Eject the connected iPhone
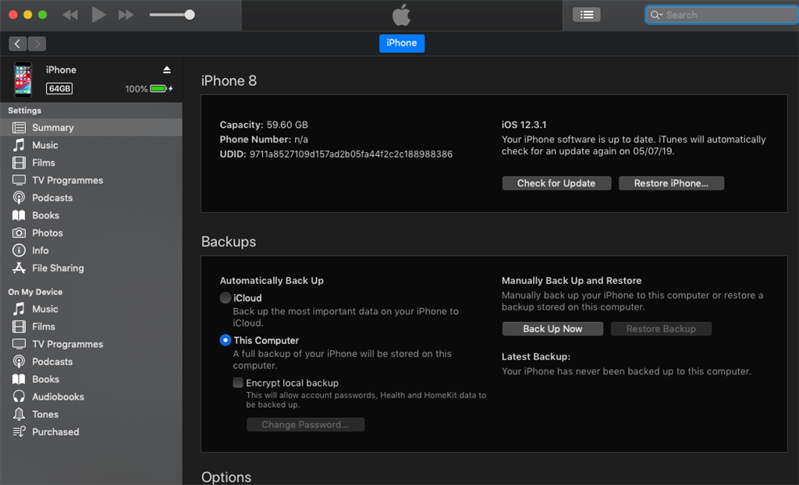Image resolution: width=799 pixels, height=485 pixels. (166, 69)
